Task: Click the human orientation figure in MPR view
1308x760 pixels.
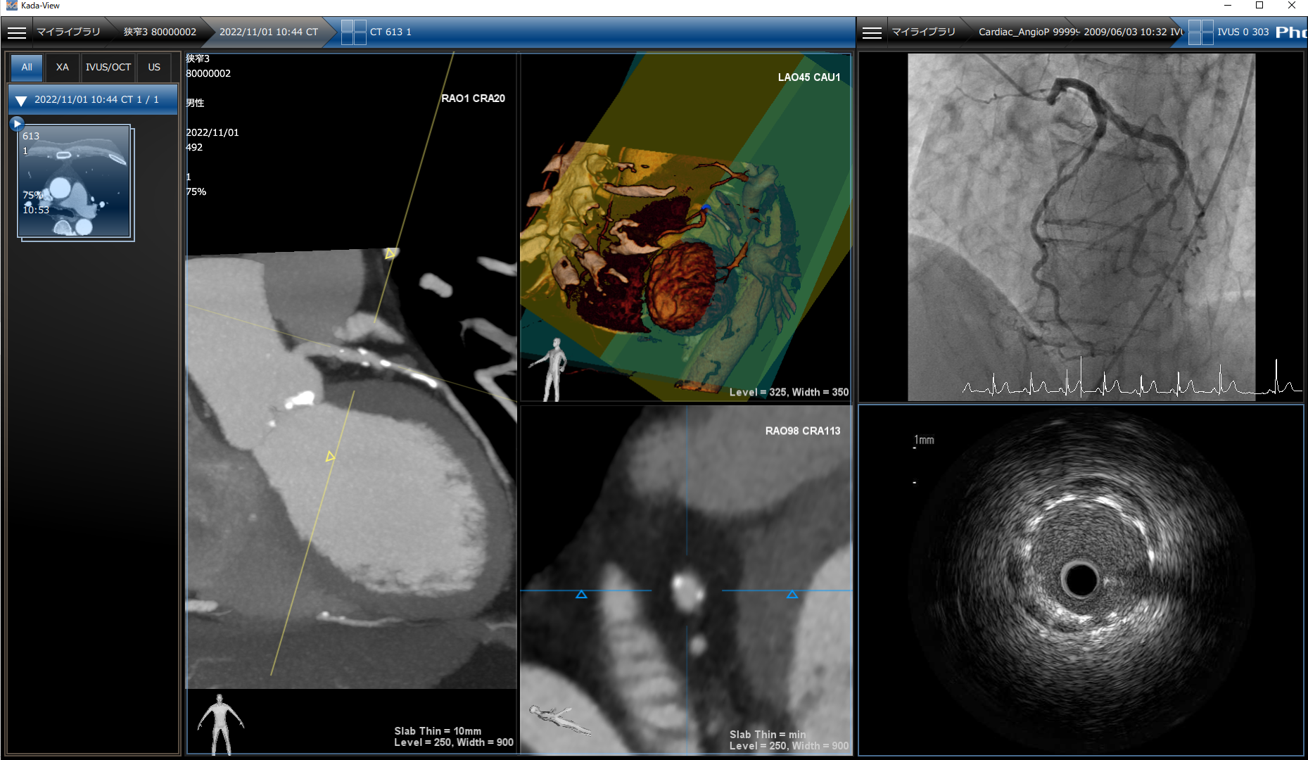Action: click(x=220, y=723)
